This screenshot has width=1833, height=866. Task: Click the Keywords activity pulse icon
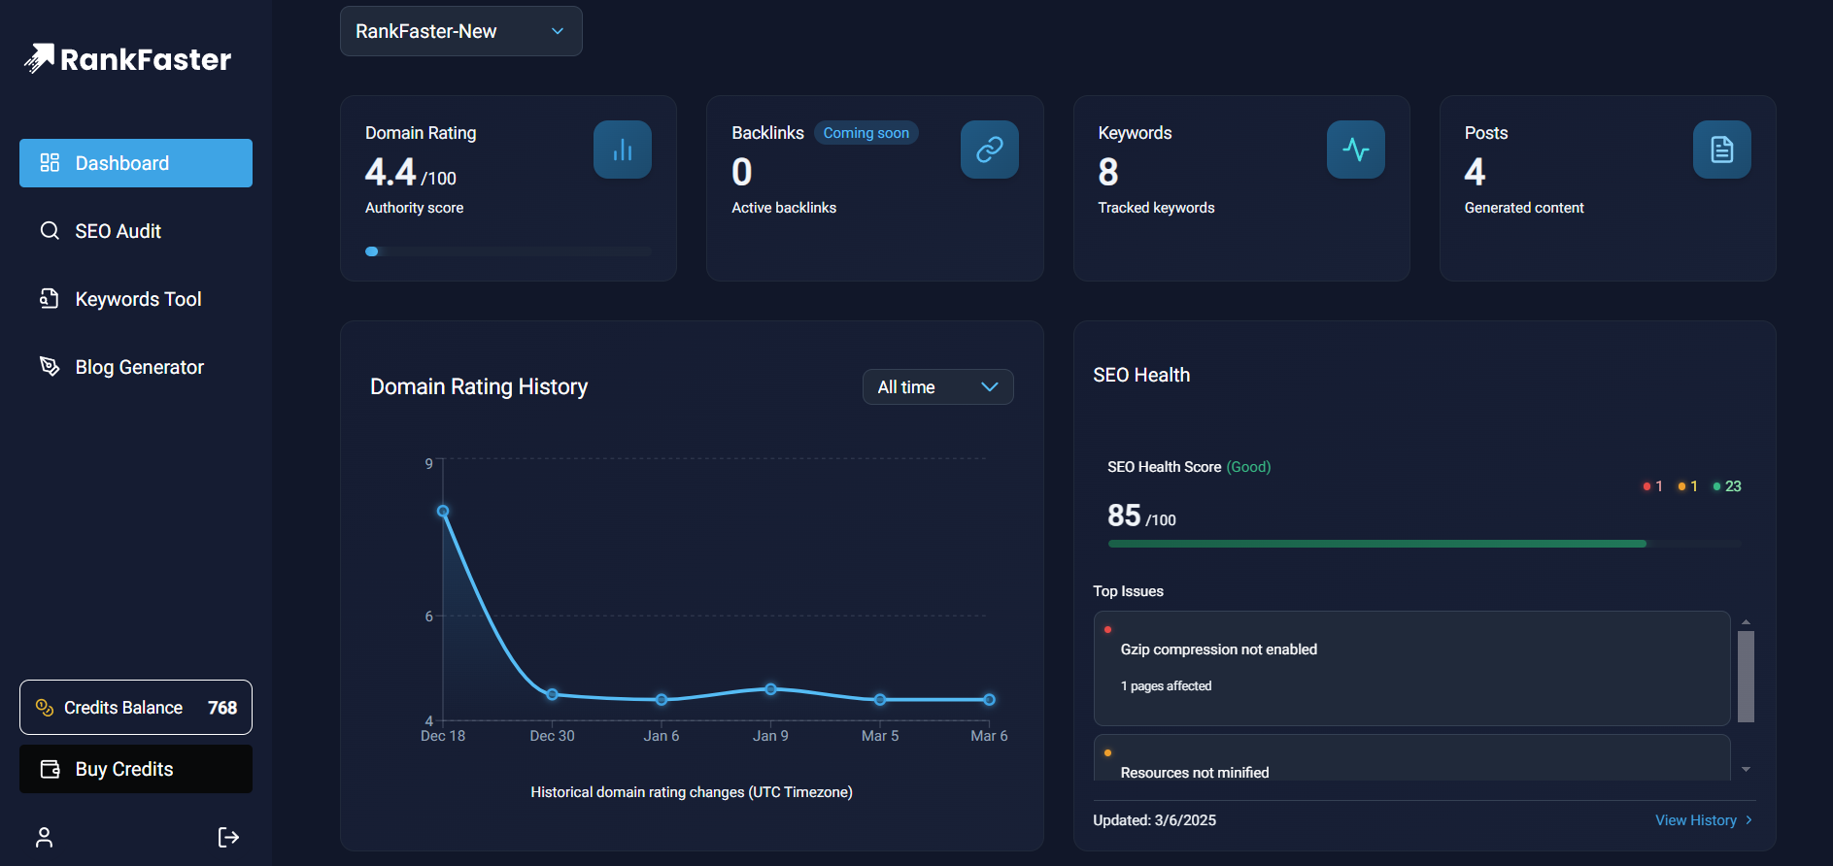1356,150
